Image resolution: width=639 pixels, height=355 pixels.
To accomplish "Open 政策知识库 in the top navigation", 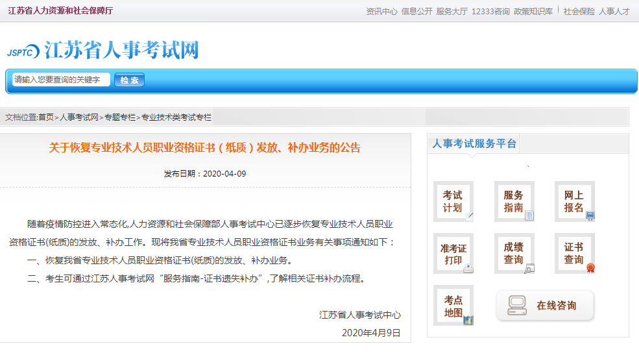I will tap(533, 12).
